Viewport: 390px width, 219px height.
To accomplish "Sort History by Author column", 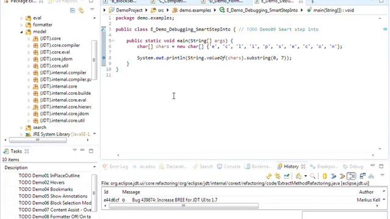I will [x=366, y=192].
